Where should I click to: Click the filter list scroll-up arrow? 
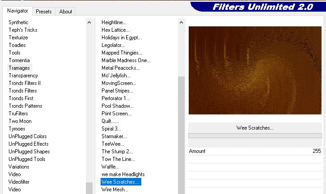tap(181, 22)
